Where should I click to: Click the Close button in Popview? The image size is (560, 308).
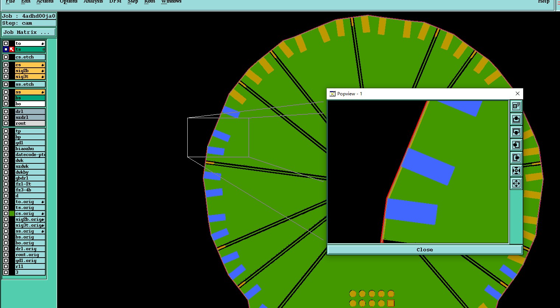[x=425, y=249]
